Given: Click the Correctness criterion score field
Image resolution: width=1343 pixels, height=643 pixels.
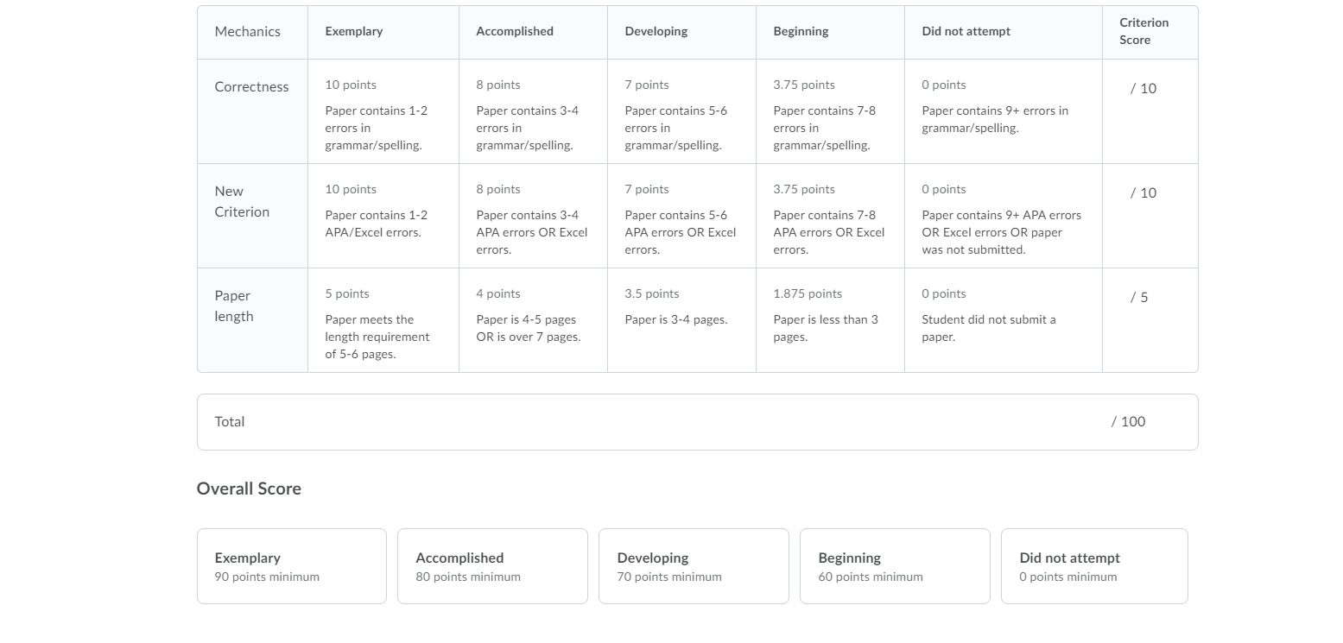Looking at the screenshot, I should tap(1143, 88).
